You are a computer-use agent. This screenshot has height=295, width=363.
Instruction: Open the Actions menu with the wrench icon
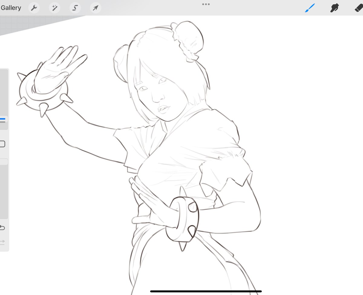[34, 8]
